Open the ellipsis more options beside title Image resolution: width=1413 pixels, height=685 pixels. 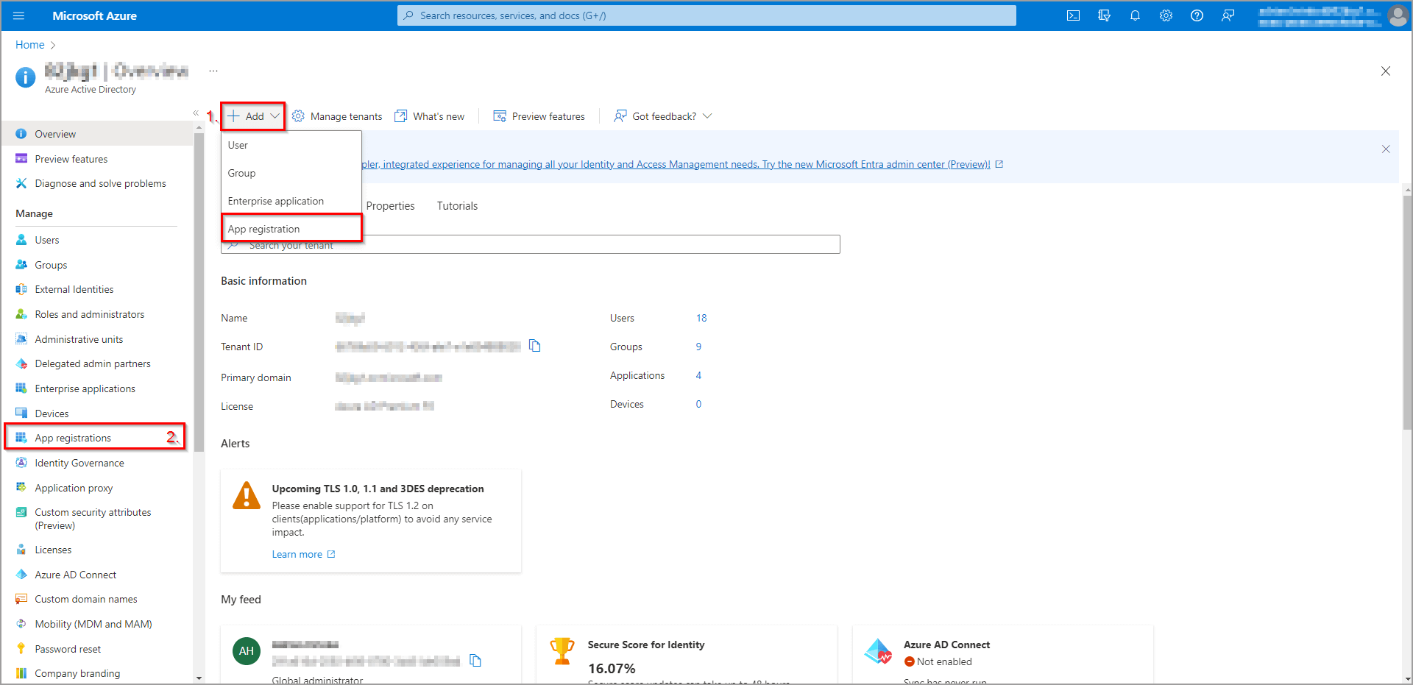click(213, 71)
